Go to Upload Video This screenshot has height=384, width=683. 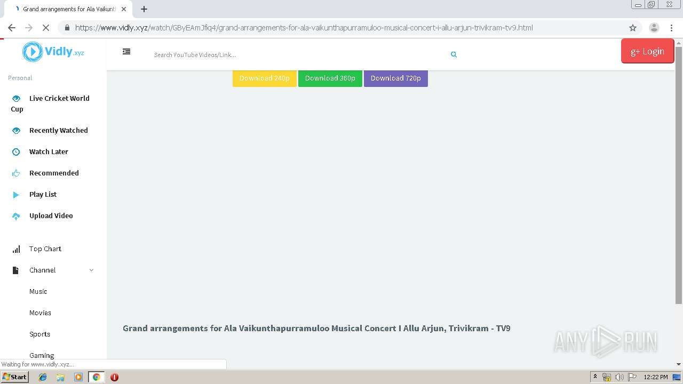pos(51,215)
